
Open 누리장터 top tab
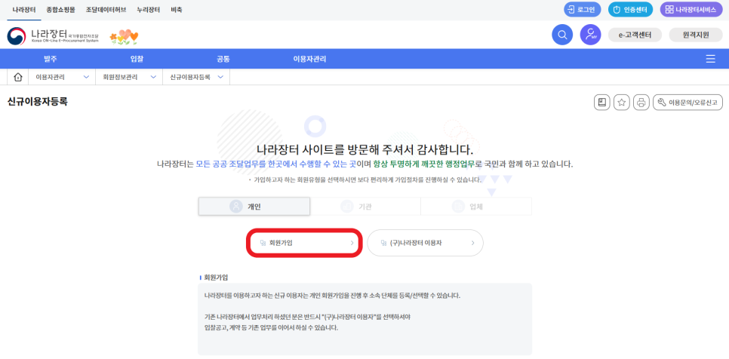(149, 10)
